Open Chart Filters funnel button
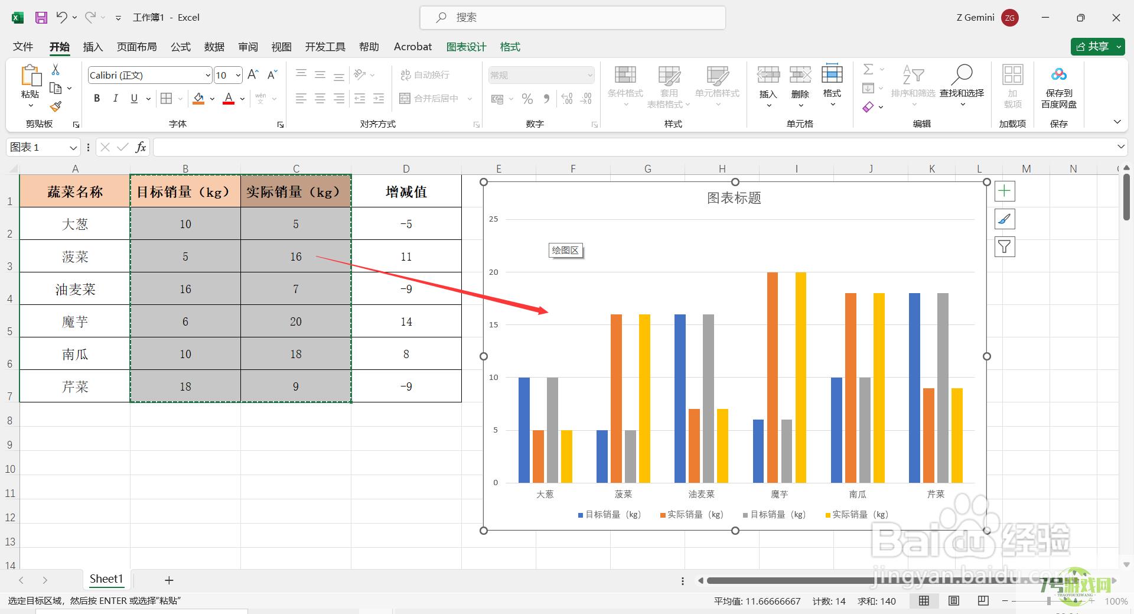Viewport: 1134px width, 614px height. click(1005, 246)
